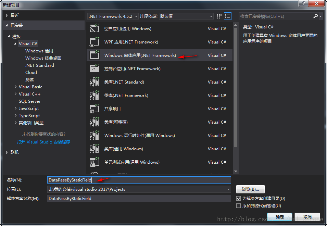The width and height of the screenshot is (327, 226).
Task: Click the console app C:\ template icon
Action: (x=95, y=68)
